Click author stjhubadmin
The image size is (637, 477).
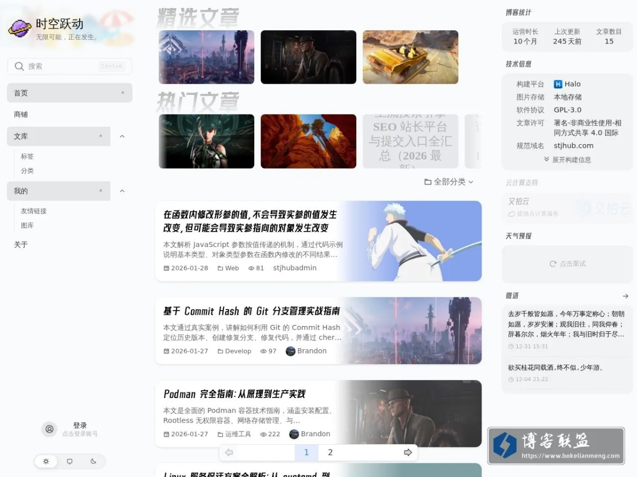click(x=295, y=268)
